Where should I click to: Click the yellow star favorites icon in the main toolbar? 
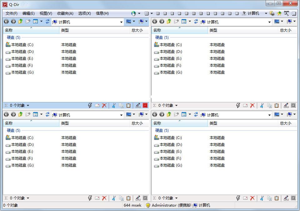tap(279, 13)
